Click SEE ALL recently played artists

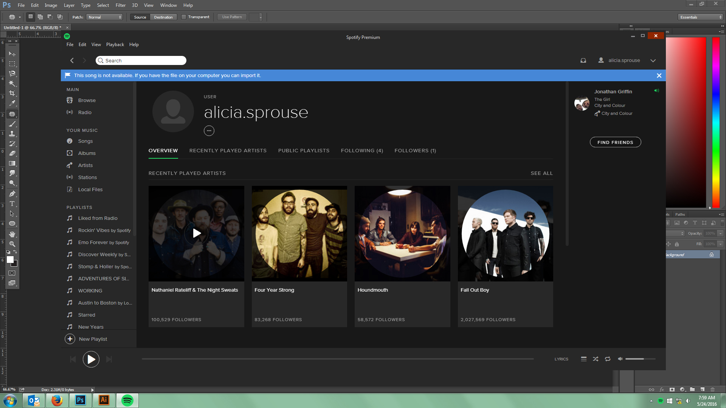coord(541,173)
